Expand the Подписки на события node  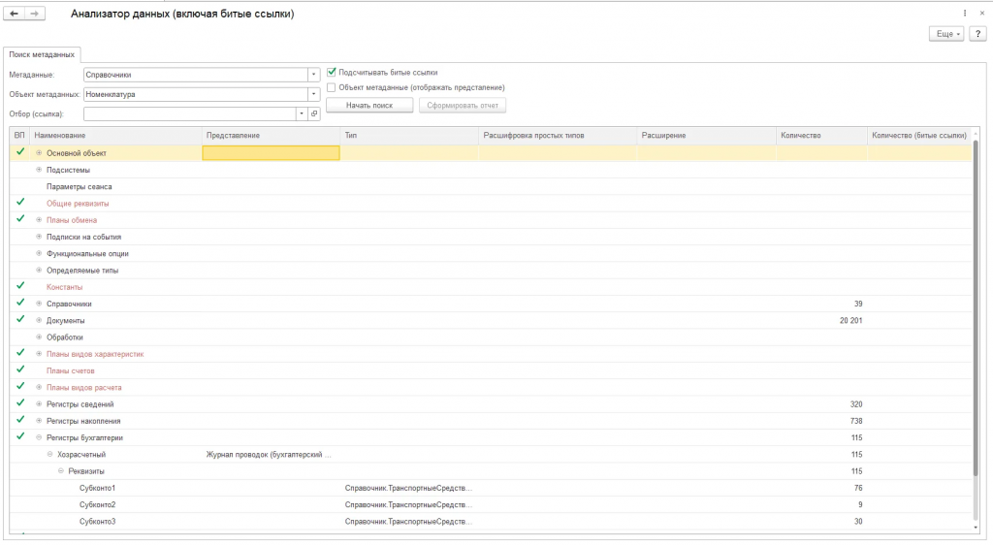click(39, 237)
